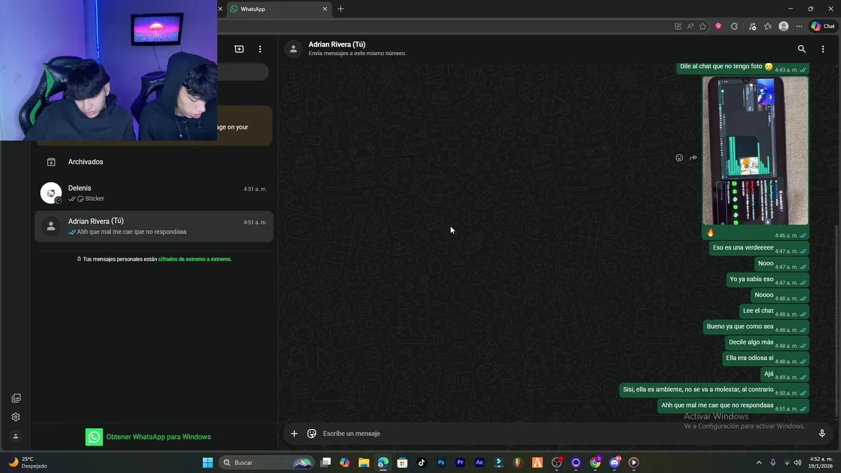
Task: Open the media icon in left sidebar
Action: pyautogui.click(x=16, y=398)
